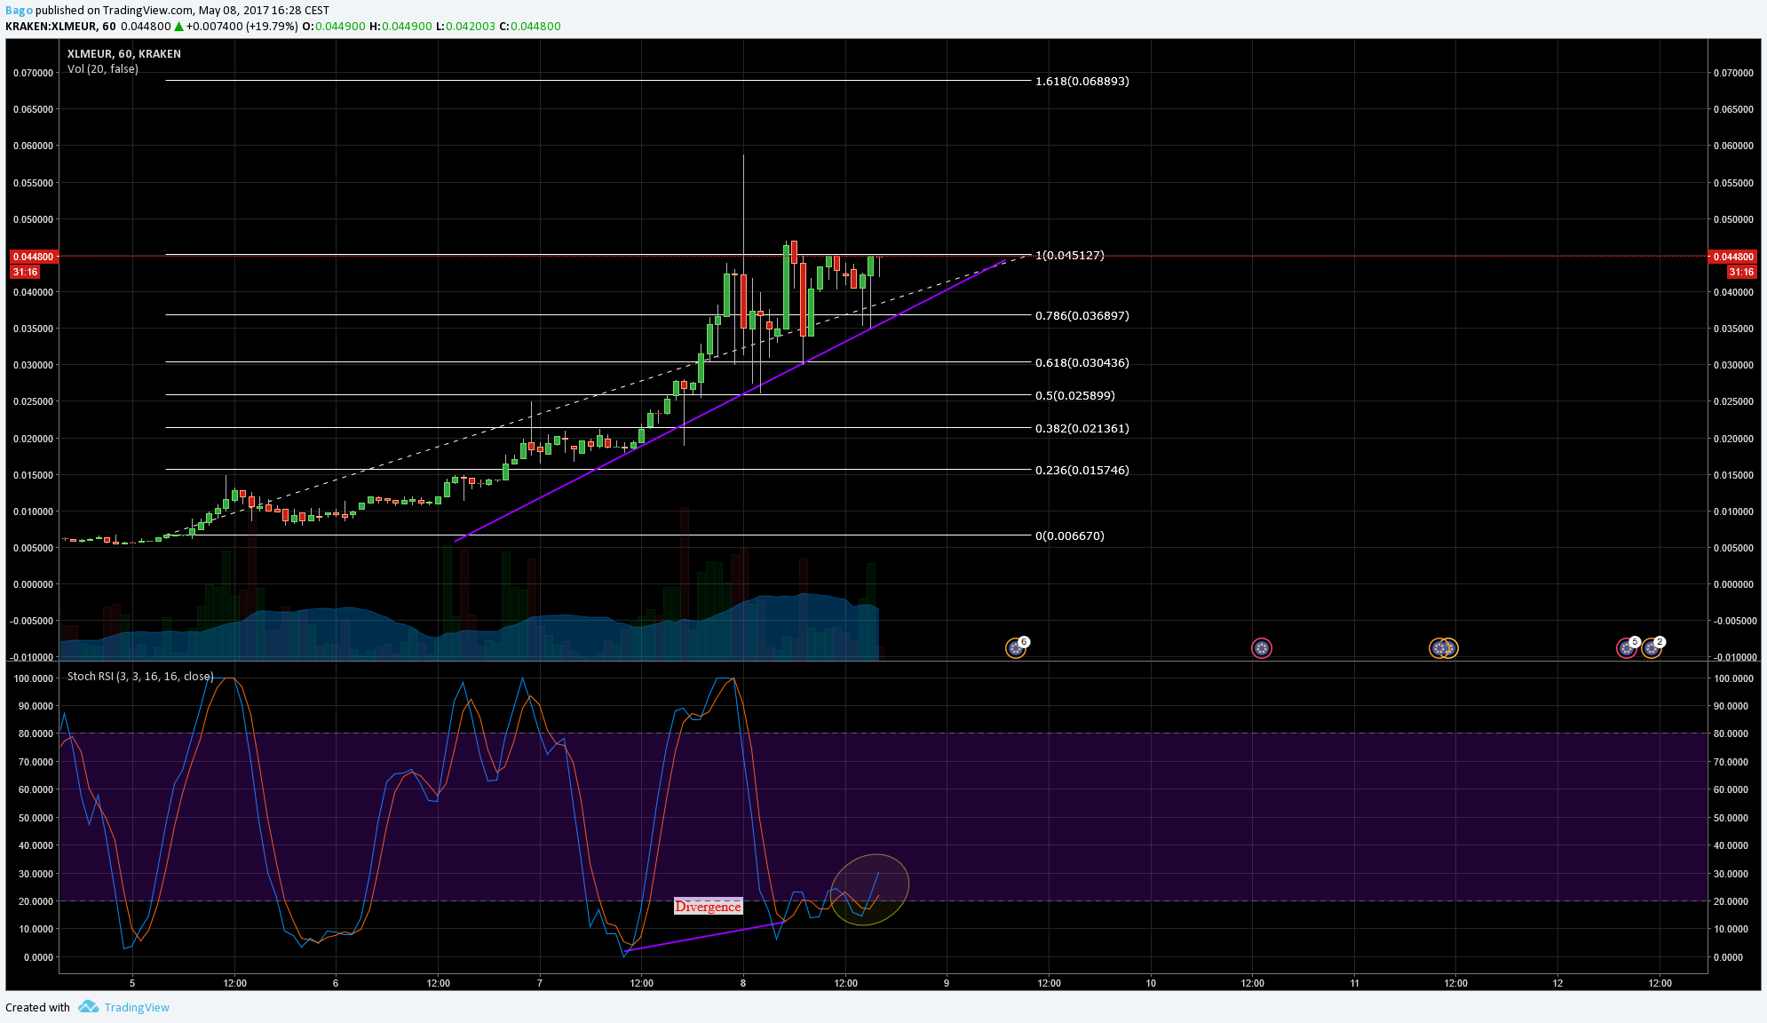Click the time axis label 9
The width and height of the screenshot is (1767, 1023).
point(947,982)
